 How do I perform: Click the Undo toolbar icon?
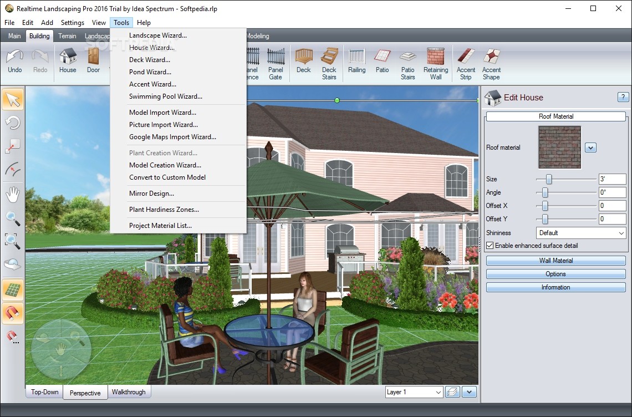click(x=15, y=62)
